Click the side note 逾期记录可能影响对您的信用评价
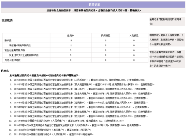 tap(167, 22)
